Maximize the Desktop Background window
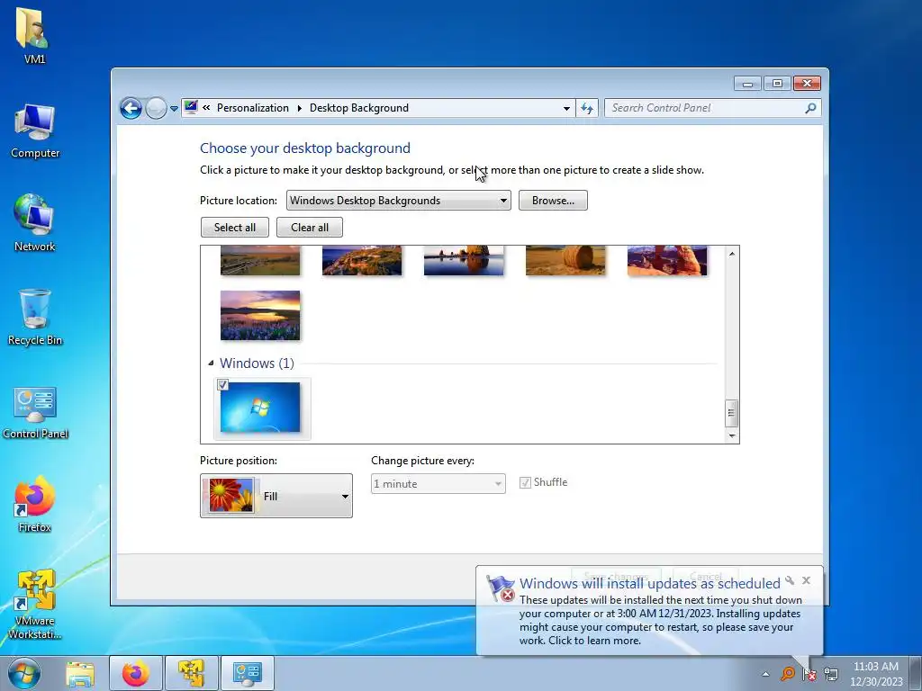This screenshot has width=922, height=691. point(777,84)
